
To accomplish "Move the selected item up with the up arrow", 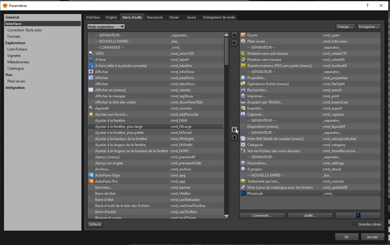I will click(x=234, y=35).
